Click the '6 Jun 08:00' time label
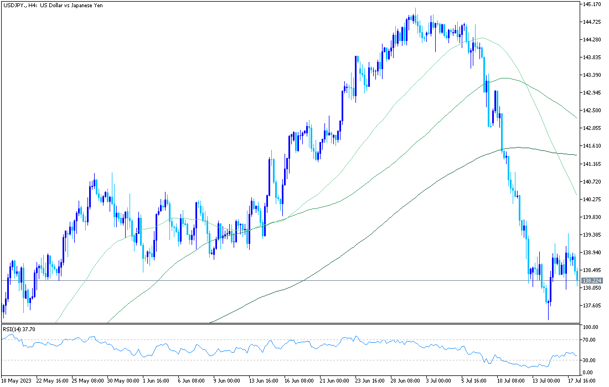Screen dimensions: 609x387 (192, 381)
